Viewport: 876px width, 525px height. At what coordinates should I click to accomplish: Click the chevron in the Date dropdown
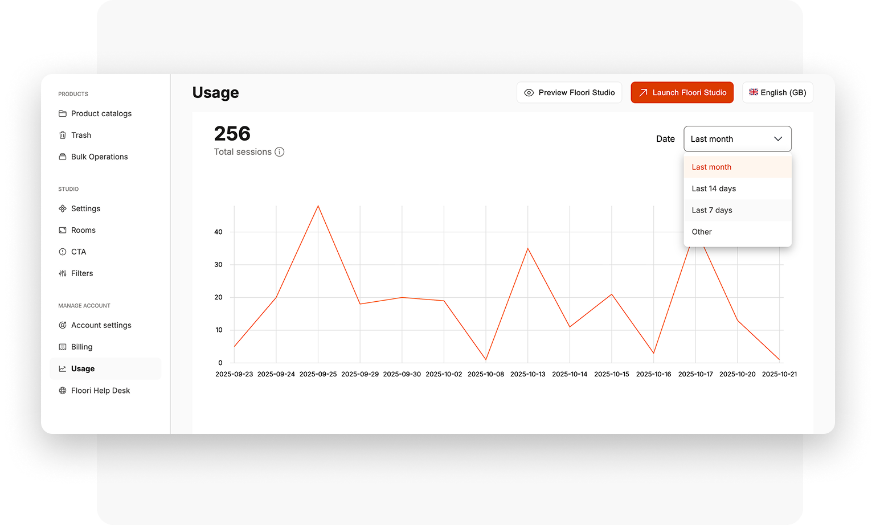(778, 139)
